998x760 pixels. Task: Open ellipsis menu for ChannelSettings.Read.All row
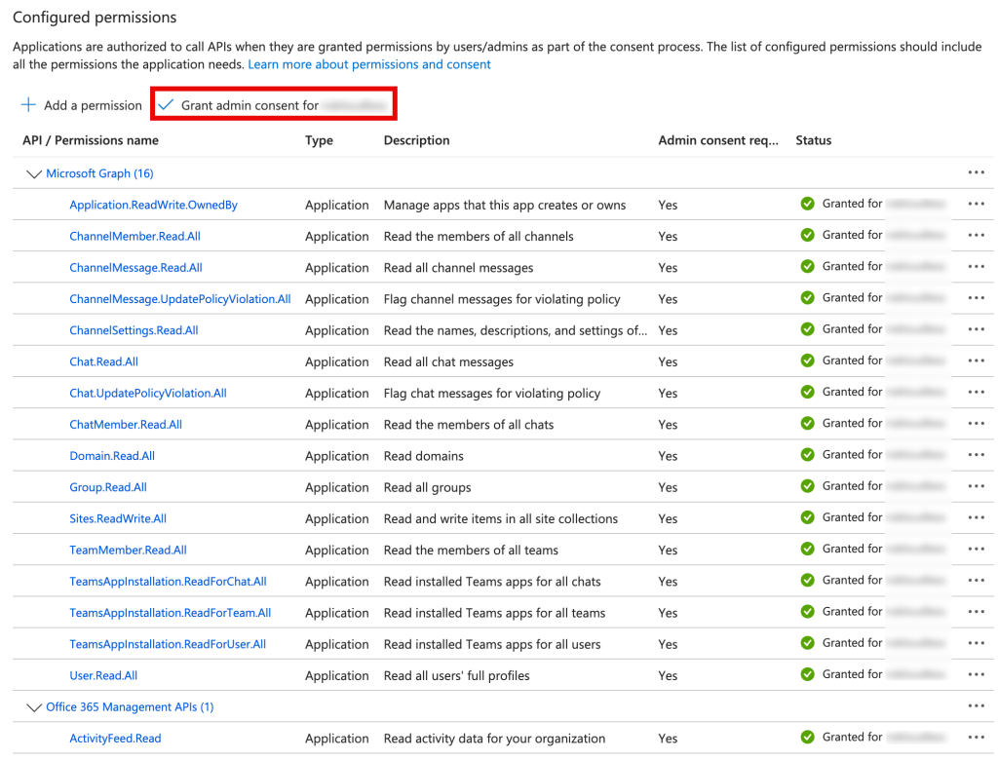pyautogui.click(x=976, y=329)
